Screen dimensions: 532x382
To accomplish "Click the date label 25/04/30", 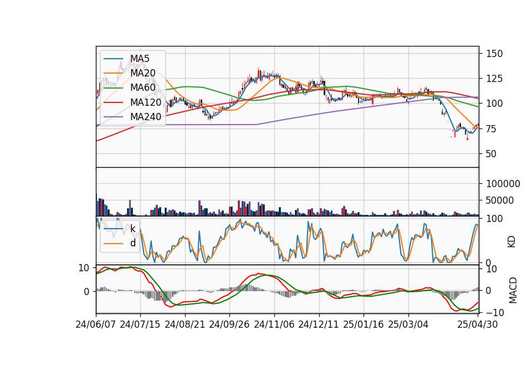I will click(x=478, y=324).
